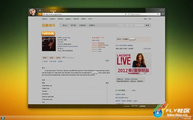Click the magnifier icon in Baidu Search box

[x=158, y=14]
